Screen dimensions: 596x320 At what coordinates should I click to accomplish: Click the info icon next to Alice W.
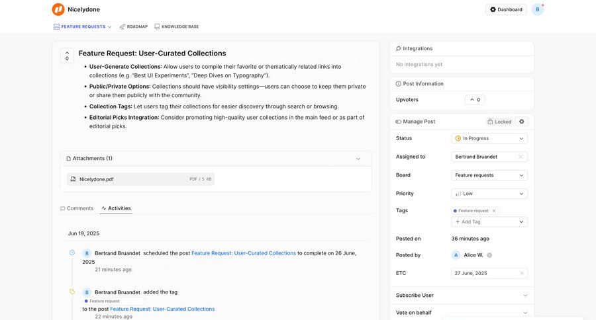point(489,255)
